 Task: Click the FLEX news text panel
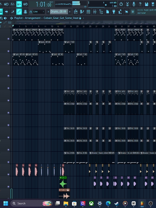[146, 12]
